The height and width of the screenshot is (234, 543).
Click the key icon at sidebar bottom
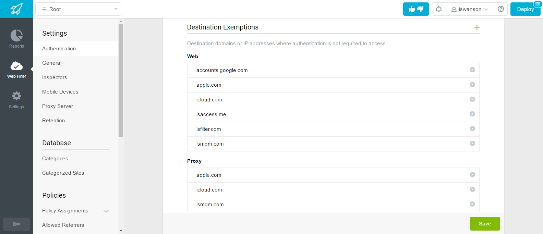[x=16, y=224]
